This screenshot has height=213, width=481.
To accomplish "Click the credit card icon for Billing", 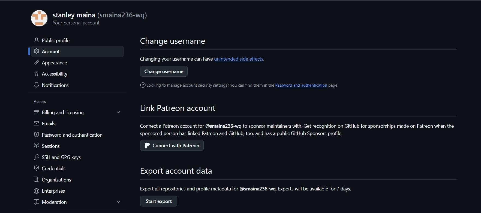I will (36, 112).
